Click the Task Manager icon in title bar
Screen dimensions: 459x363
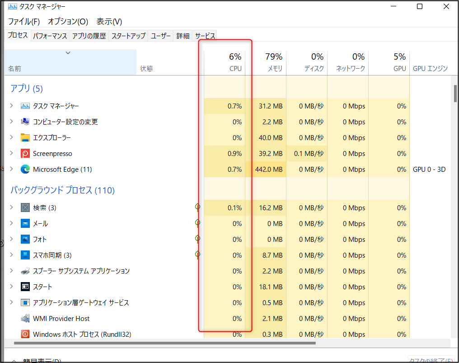12,6
